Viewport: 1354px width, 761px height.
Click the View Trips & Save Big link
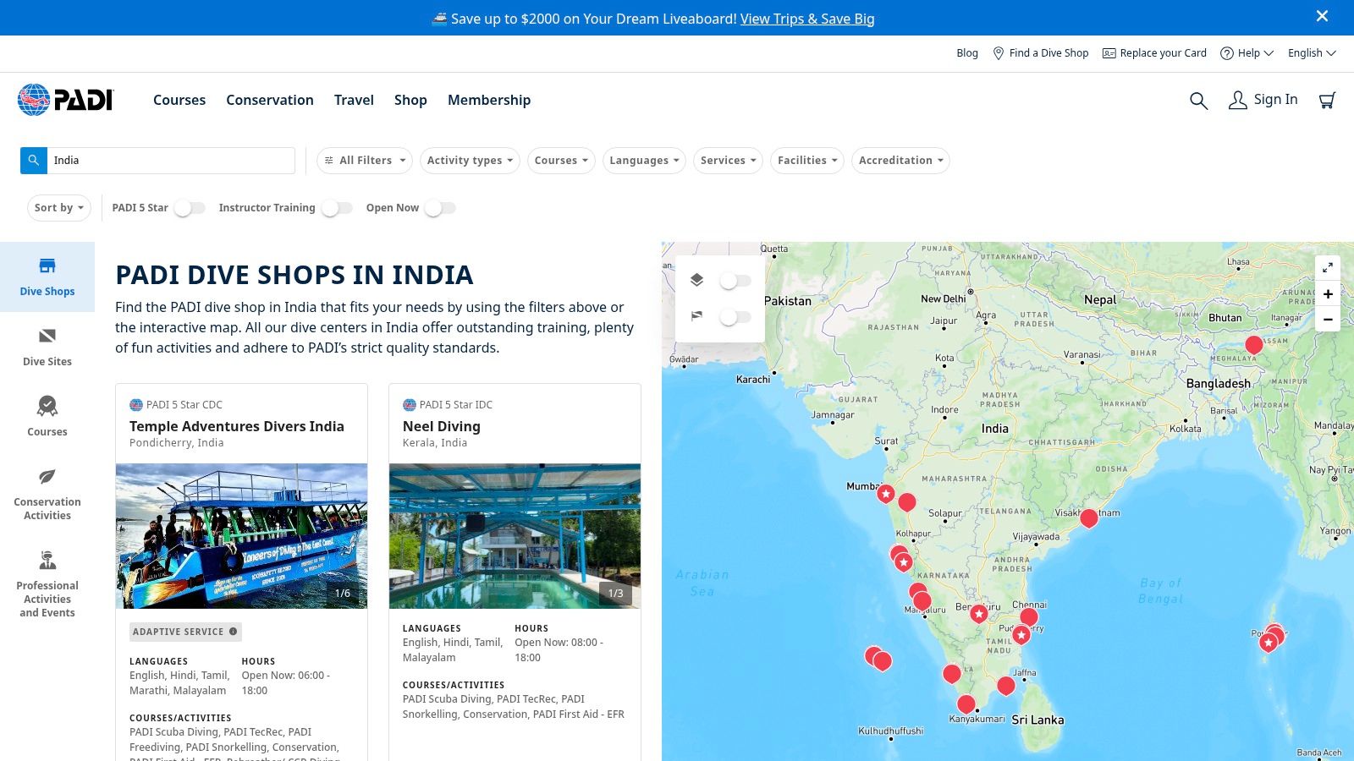(806, 19)
